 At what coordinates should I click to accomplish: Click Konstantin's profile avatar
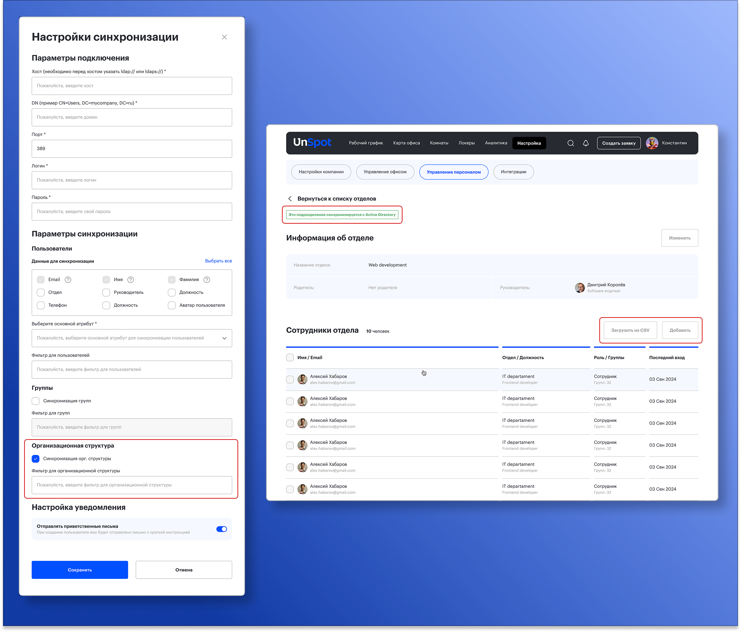(652, 143)
